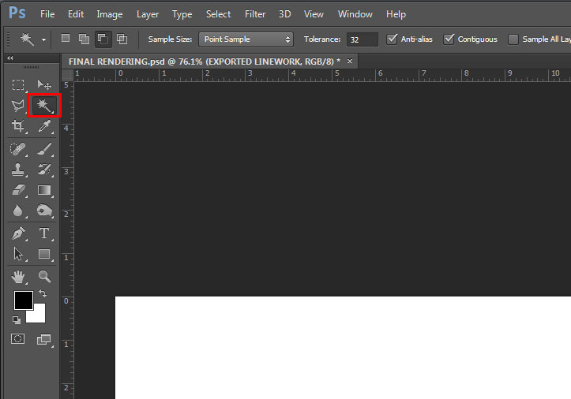The width and height of the screenshot is (571, 399).
Task: Select the Sponge tool
Action: point(44,211)
